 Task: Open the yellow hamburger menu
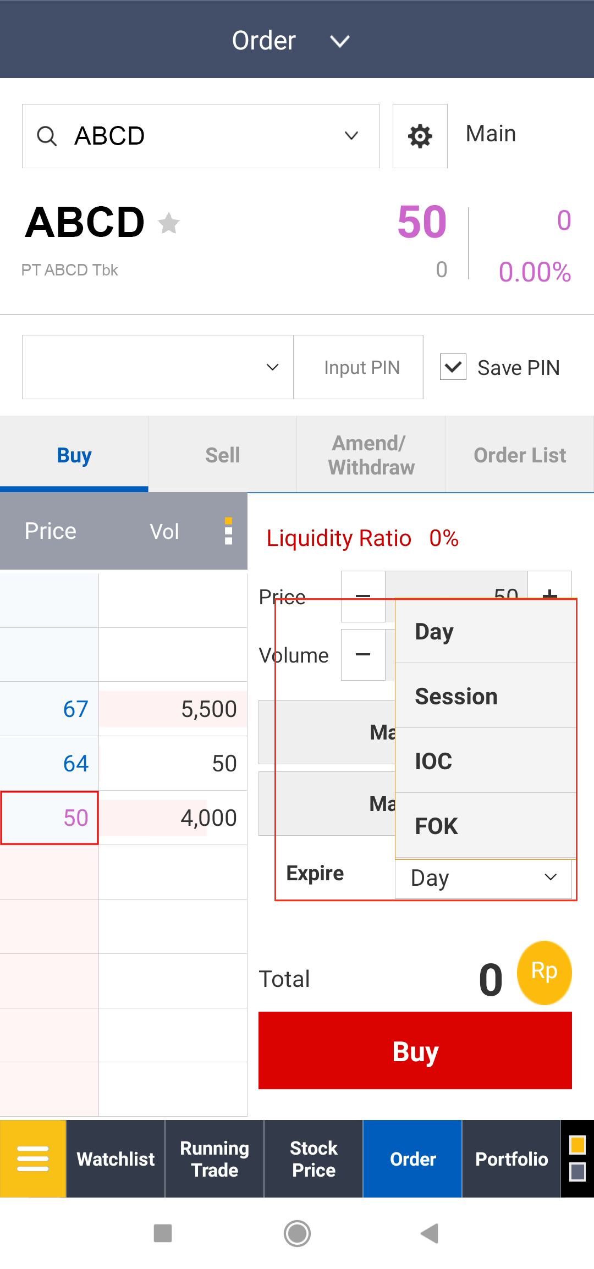coord(33,1158)
